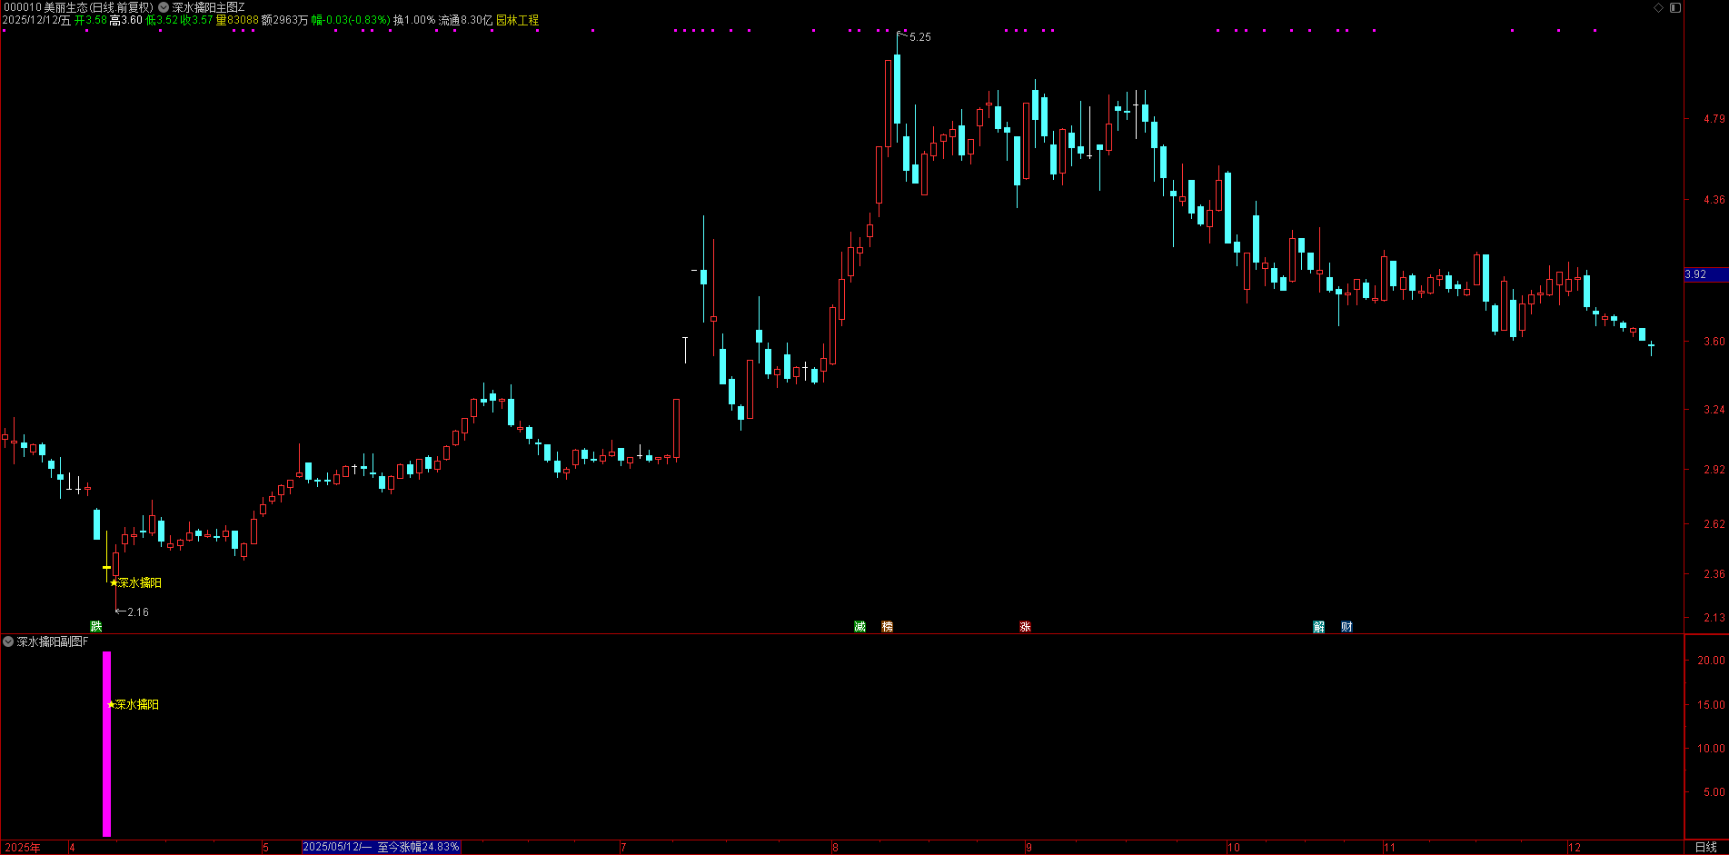This screenshot has height=855, width=1729.
Task: Click the green 减 event marker
Action: 860,626
